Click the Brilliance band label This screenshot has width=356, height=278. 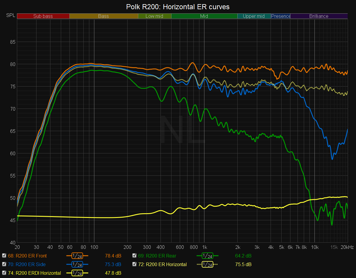[319, 16]
